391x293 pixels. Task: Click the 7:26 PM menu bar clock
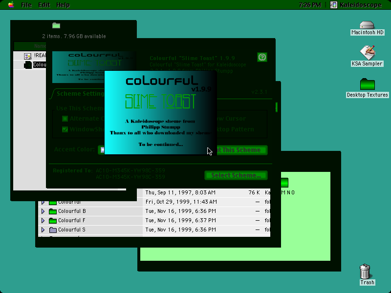310,5
